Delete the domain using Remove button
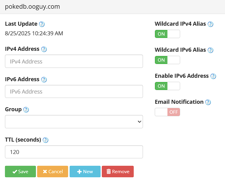 [x=118, y=172]
